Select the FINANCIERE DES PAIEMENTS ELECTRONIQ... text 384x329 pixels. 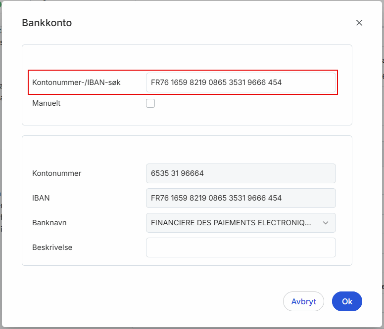231,223
